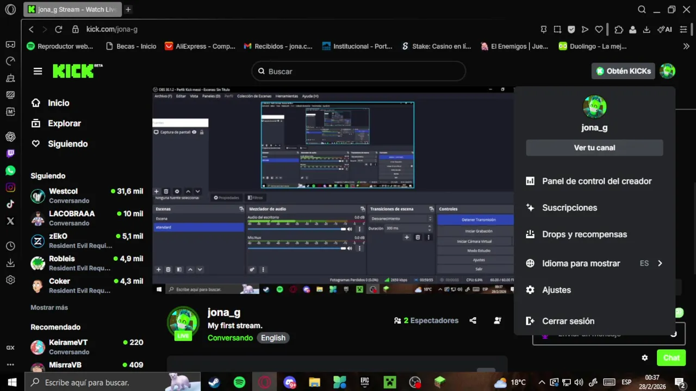Open File Explorer from the taskbar

pyautogui.click(x=314, y=382)
